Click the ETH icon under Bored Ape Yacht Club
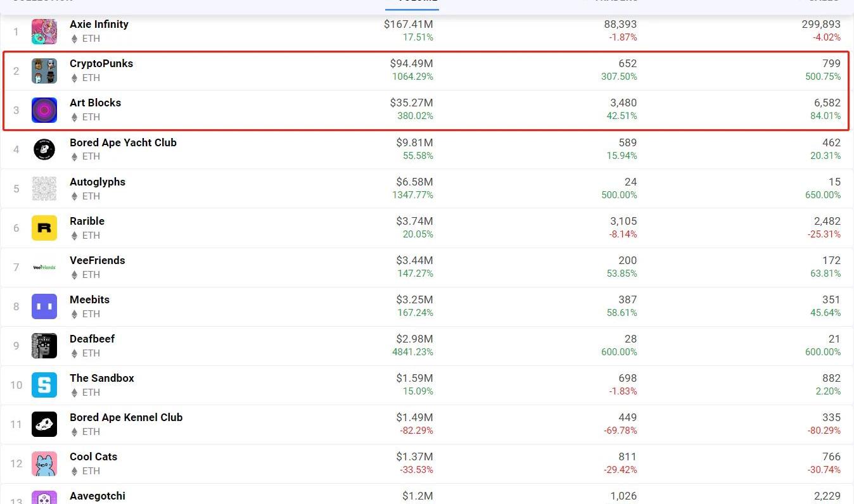Viewport: 854px width, 504px height. (x=74, y=156)
